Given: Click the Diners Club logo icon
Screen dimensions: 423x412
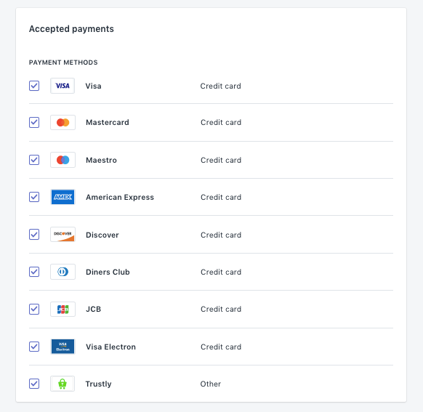Looking at the screenshot, I should (x=63, y=272).
